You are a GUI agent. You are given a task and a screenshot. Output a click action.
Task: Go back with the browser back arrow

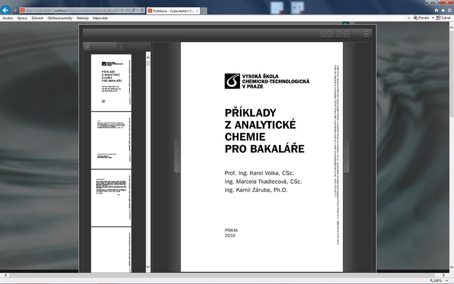[x=5, y=10]
